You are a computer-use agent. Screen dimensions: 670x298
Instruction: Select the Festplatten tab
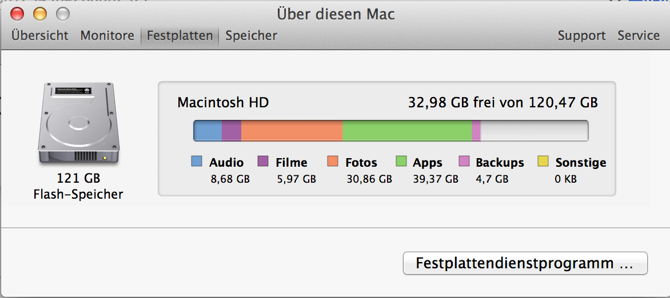(180, 35)
